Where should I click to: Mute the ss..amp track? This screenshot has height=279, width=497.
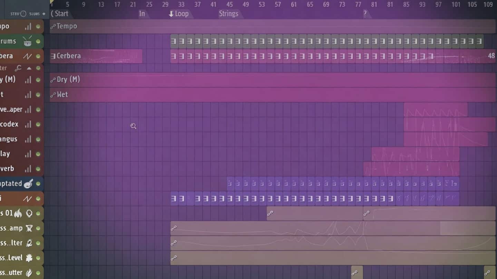(x=38, y=228)
